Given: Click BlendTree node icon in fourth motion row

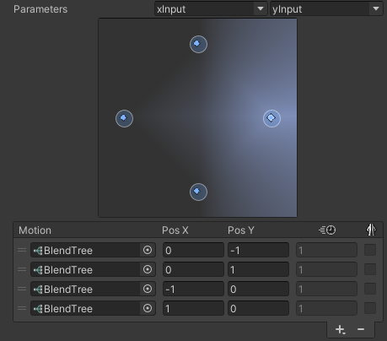Looking at the screenshot, I should [x=38, y=309].
